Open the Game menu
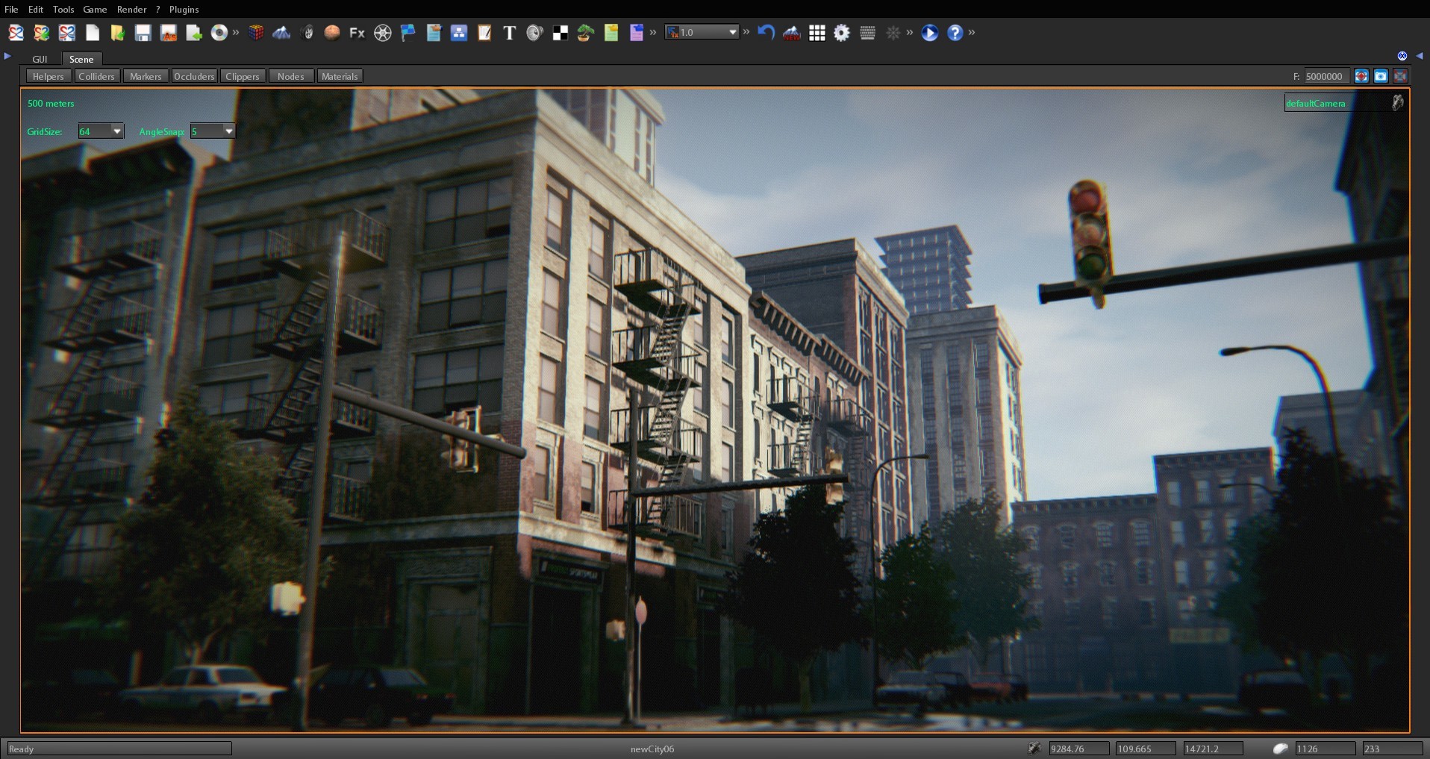 (x=94, y=9)
